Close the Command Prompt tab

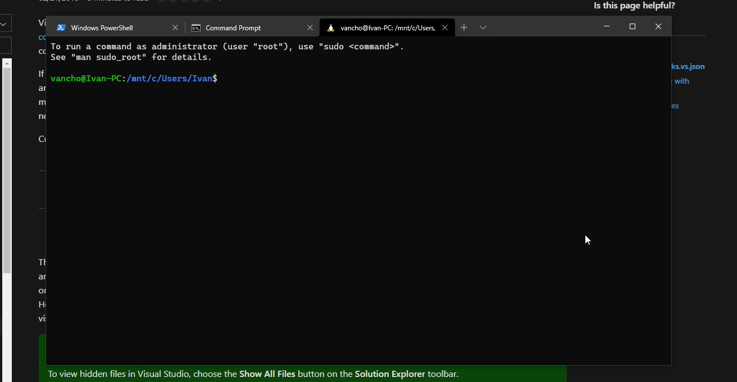[x=310, y=27]
